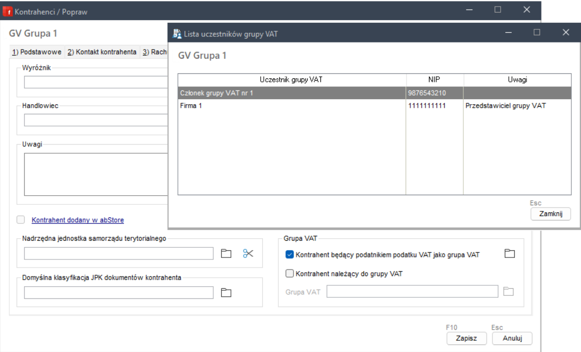
Task: Click the Grupa VAT input field
Action: pyautogui.click(x=412, y=291)
